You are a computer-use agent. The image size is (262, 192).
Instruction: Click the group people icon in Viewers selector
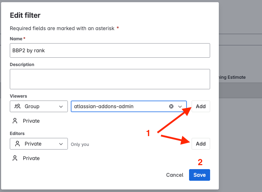point(17,106)
